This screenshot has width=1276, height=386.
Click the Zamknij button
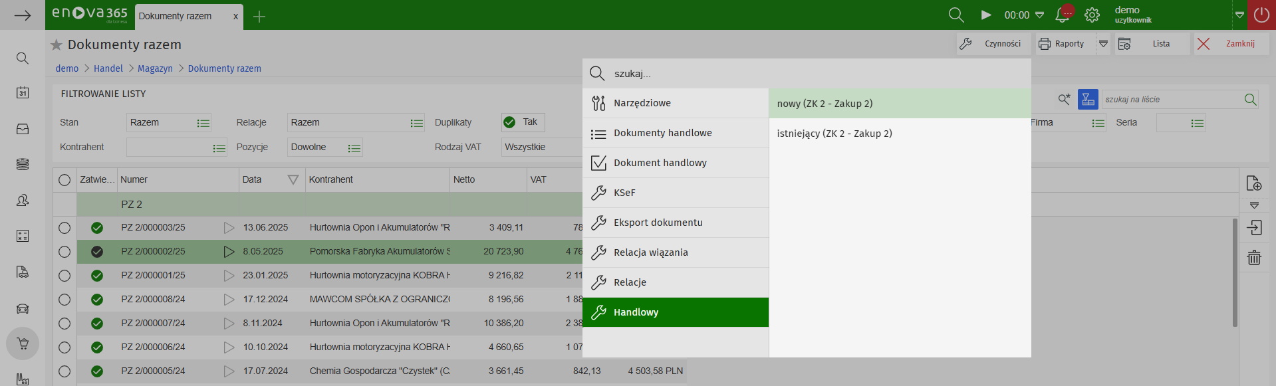tap(1231, 44)
